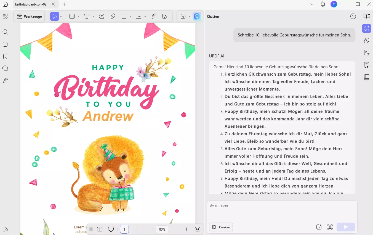Open the Werkzeuge tools menu
The width and height of the screenshot is (373, 235).
tap(30, 17)
